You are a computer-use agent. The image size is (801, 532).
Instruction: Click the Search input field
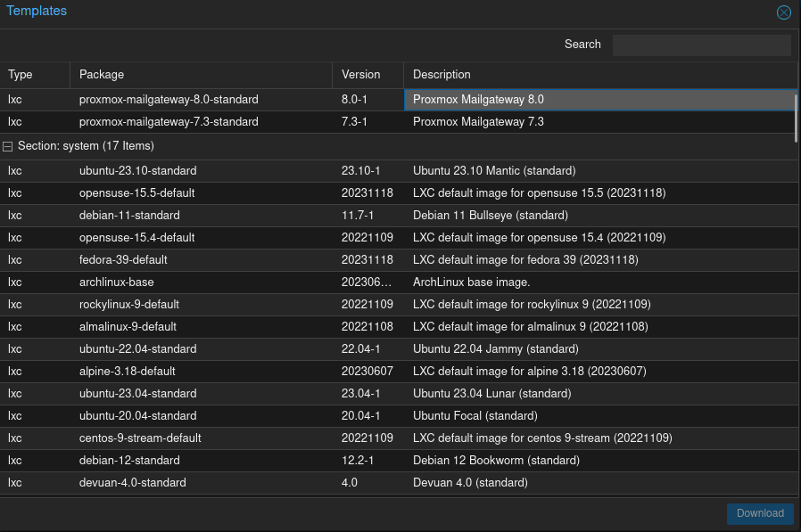coord(701,45)
